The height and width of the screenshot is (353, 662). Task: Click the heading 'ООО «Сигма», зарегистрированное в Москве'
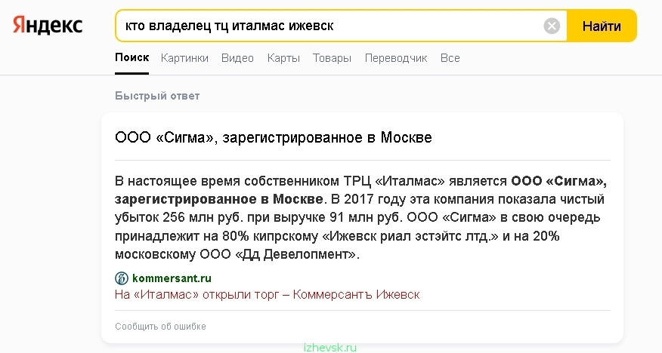click(x=273, y=138)
